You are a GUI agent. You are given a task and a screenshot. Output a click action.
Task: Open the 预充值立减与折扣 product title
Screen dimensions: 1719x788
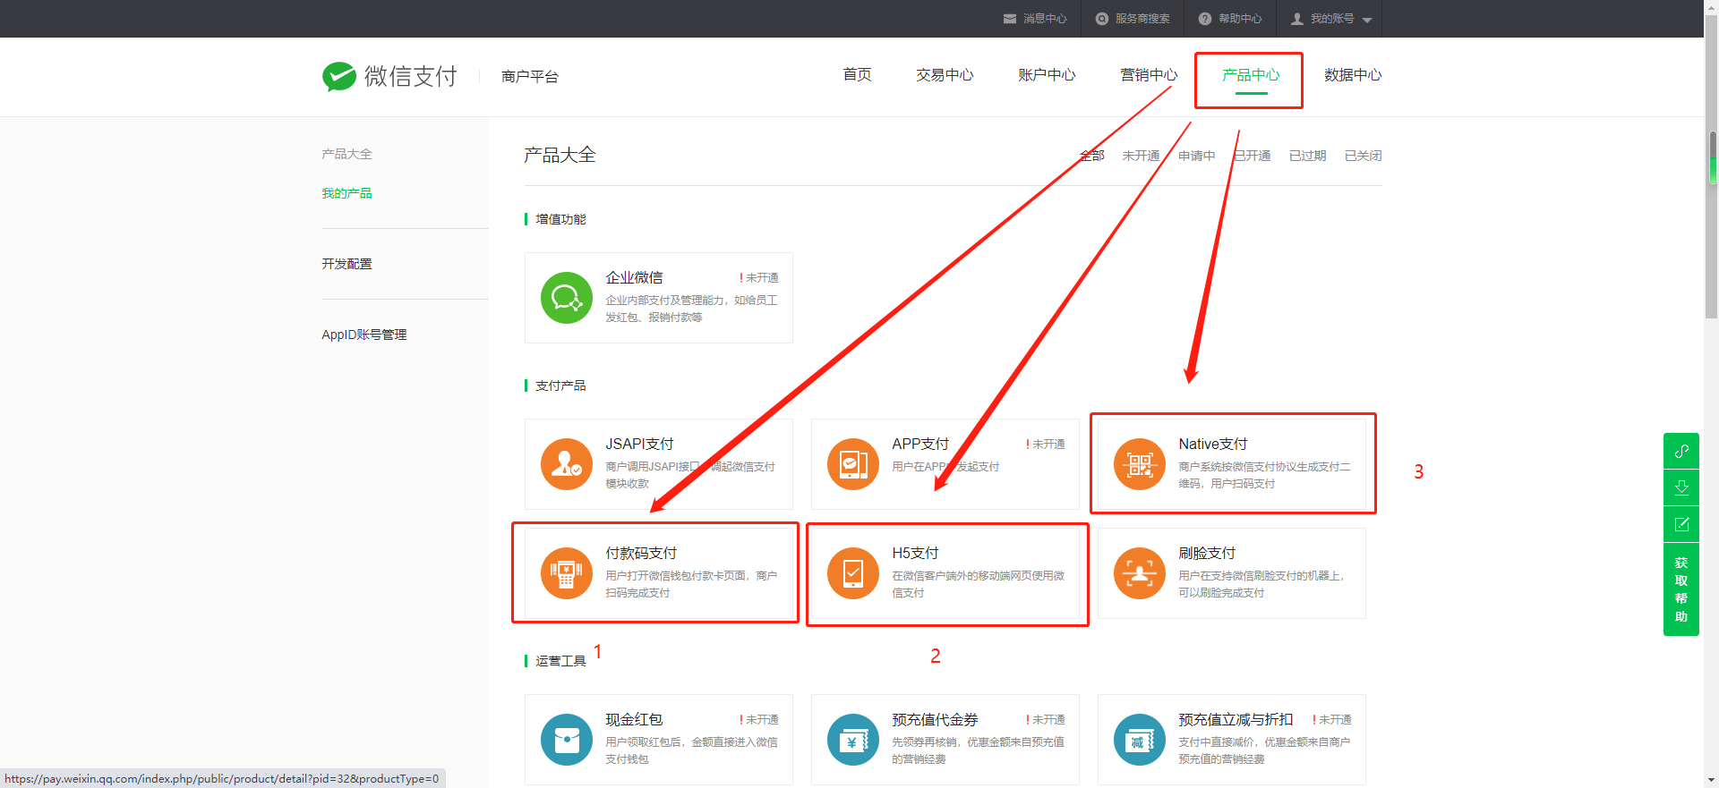click(1236, 719)
